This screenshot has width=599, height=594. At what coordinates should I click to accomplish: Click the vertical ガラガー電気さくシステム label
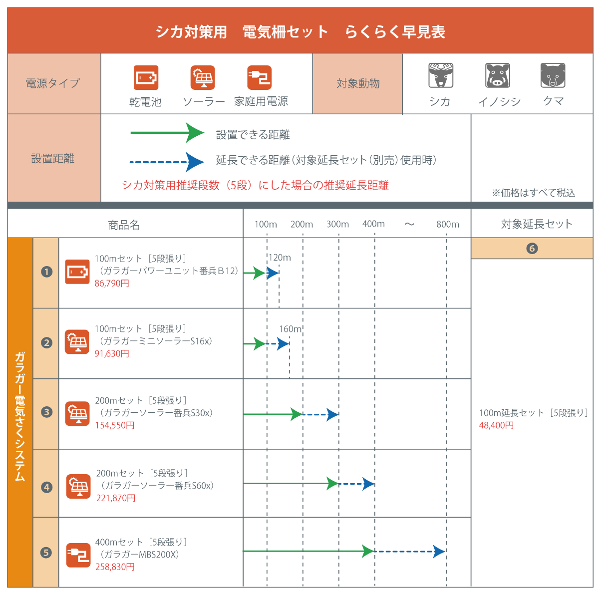click(x=20, y=416)
